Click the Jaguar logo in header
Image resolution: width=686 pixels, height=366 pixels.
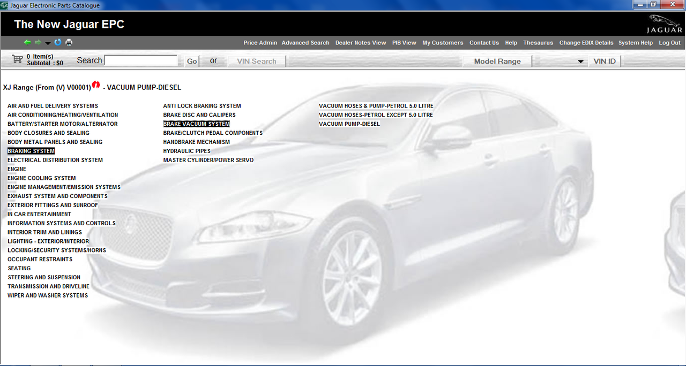point(664,25)
